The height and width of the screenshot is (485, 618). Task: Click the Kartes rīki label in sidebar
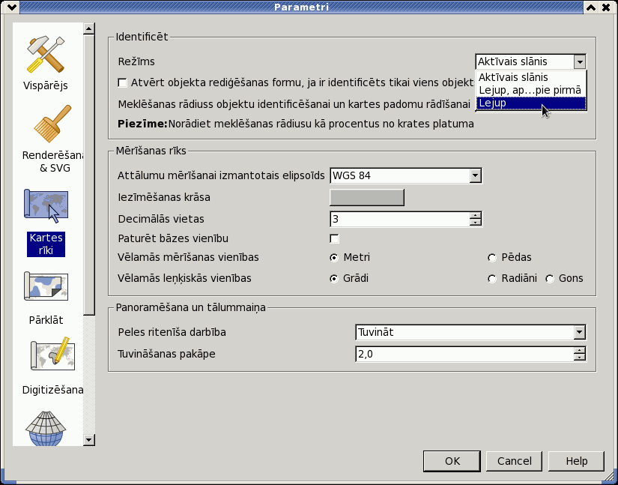coord(46,244)
